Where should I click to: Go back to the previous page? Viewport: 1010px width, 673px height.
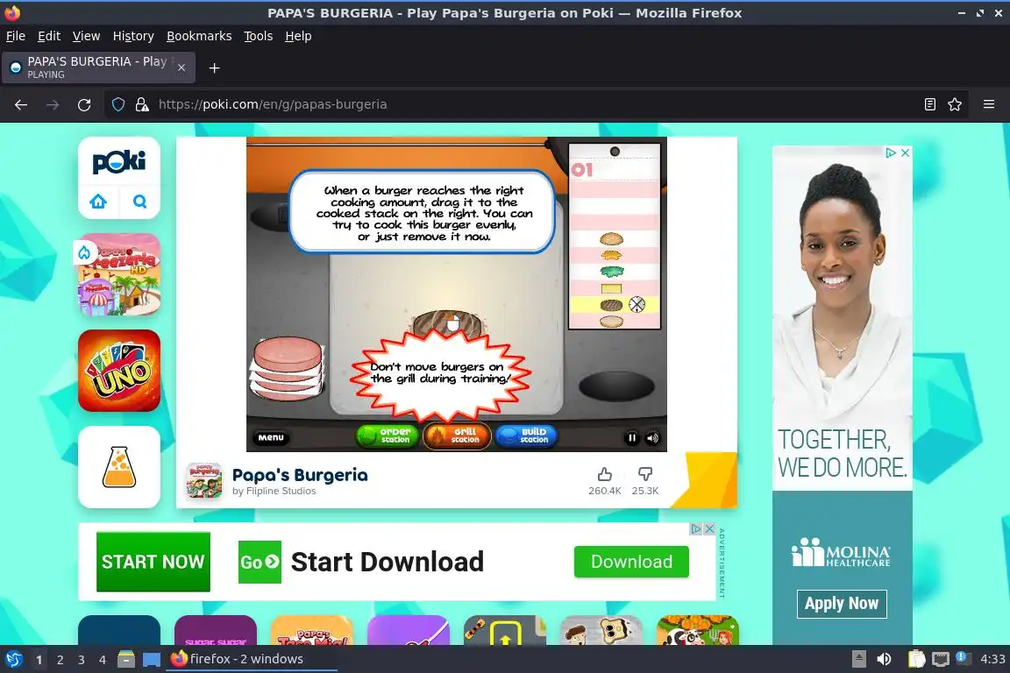pos(21,104)
